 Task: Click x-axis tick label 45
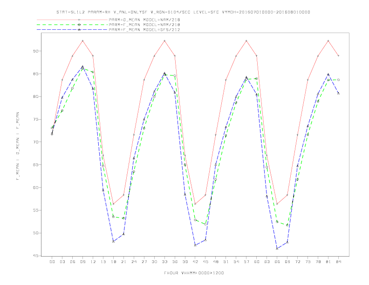point(205,262)
